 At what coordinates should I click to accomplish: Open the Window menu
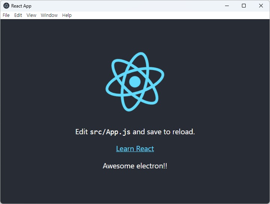[49, 15]
